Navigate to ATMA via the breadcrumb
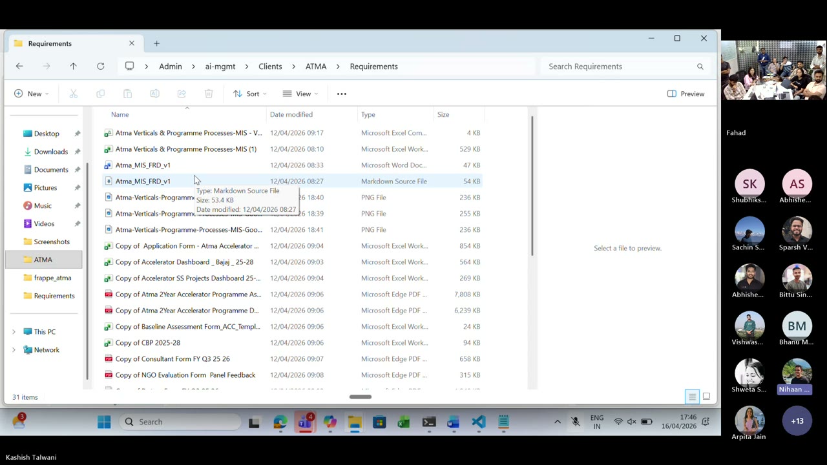 click(316, 66)
